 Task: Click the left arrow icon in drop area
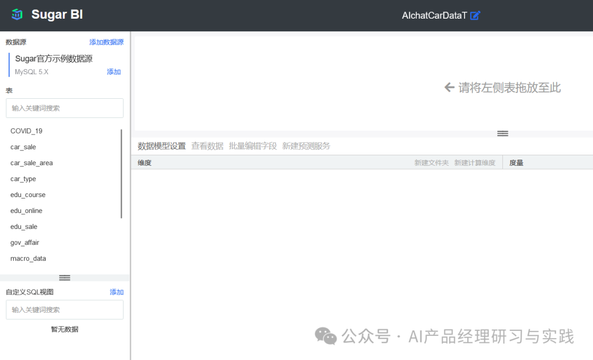pos(449,87)
